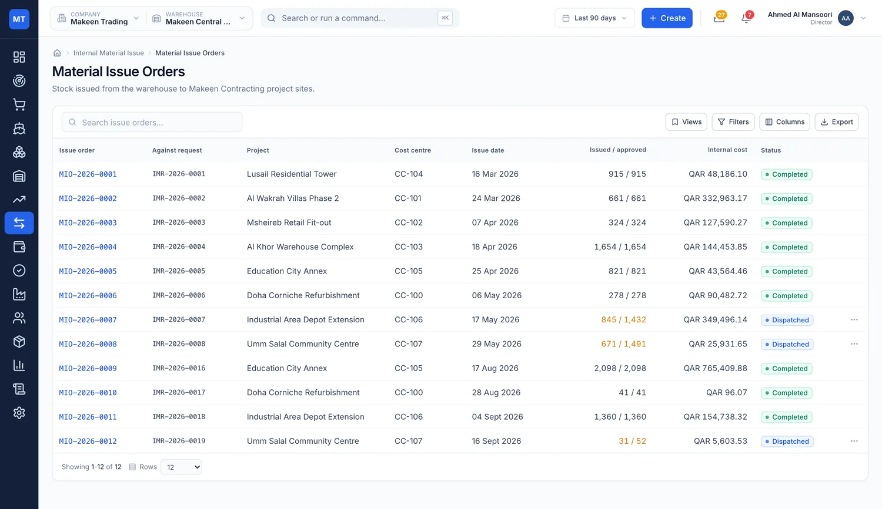Go to Internal Material Issue breadcrumb
The width and height of the screenshot is (882, 509).
tap(109, 53)
